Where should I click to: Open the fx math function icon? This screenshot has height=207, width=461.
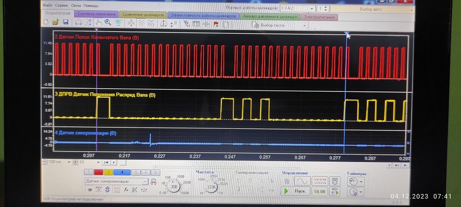pos(126,189)
